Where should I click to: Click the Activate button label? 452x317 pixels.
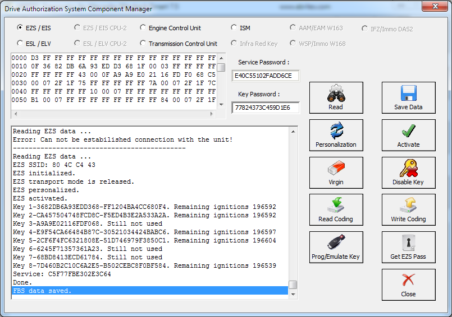point(408,144)
